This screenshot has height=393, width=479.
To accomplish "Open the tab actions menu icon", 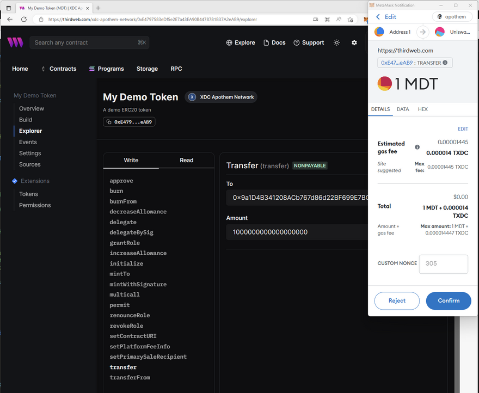I will click(x=9, y=8).
